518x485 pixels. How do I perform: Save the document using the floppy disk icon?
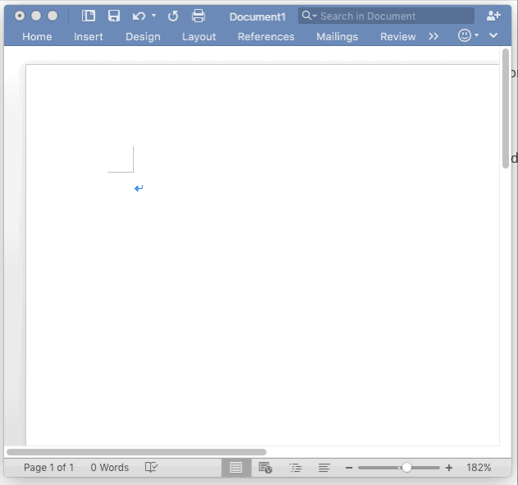[114, 16]
